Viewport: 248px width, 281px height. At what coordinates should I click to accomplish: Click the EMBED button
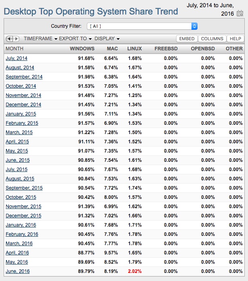click(187, 39)
